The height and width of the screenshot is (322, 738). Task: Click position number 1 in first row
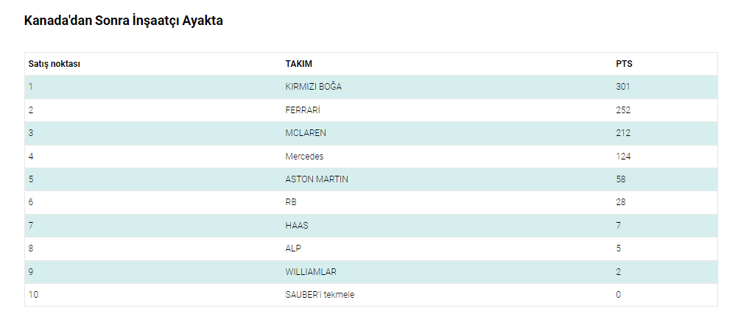click(x=31, y=87)
